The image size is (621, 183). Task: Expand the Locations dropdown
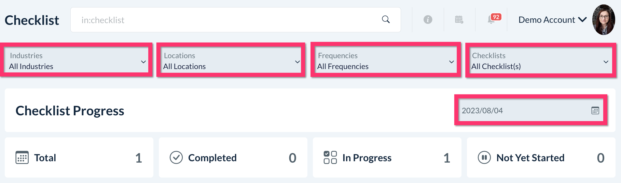231,61
